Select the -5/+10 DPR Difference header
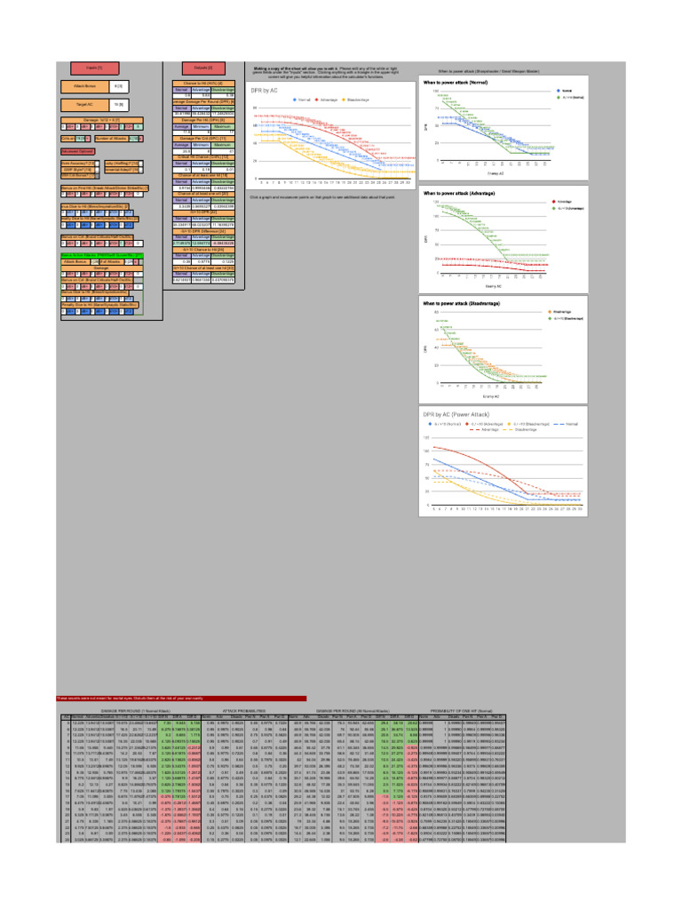Image resolution: width=682 pixels, height=910 pixels. pos(203,232)
